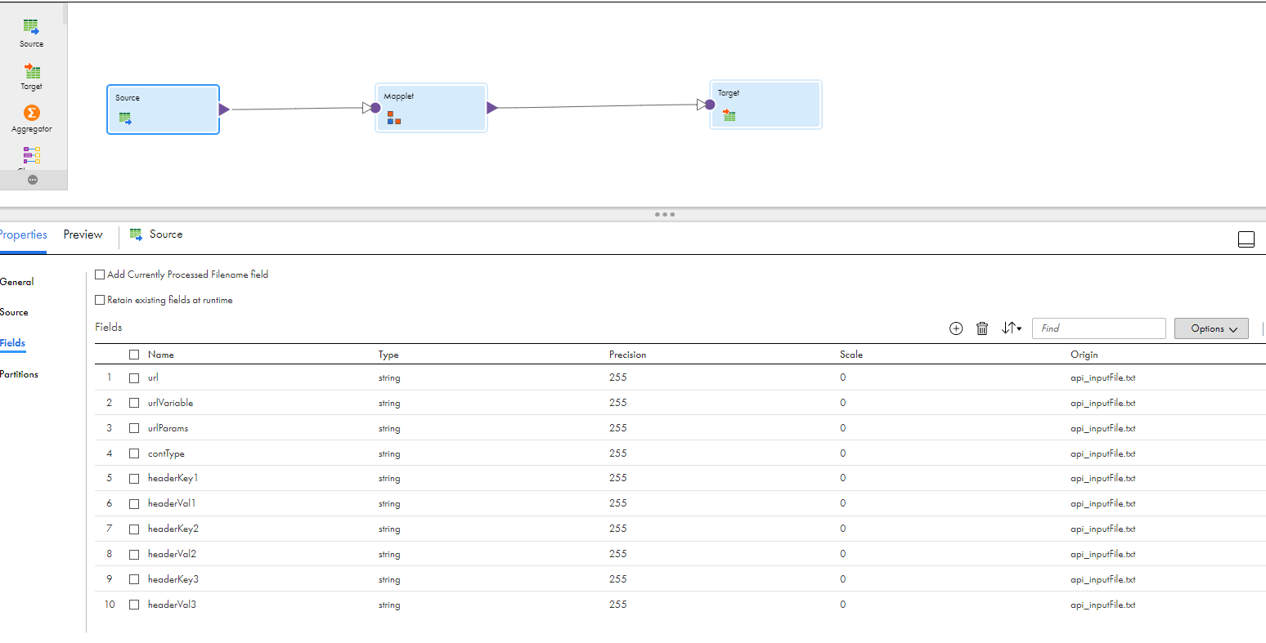
Task: Select the headerKey1 field name
Action: (x=173, y=478)
